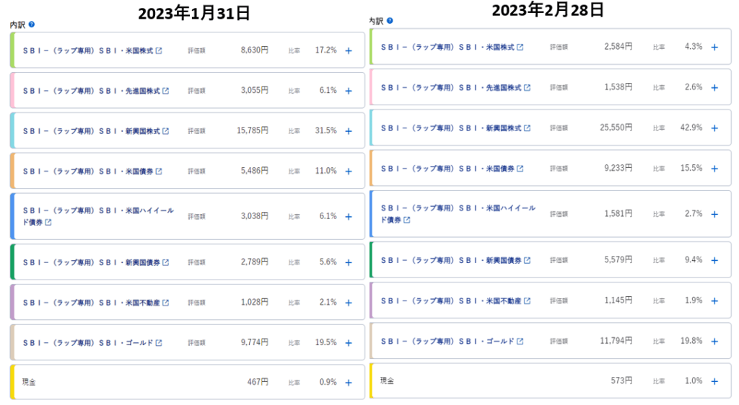Expand the 米国不動産 row showing 1.9%
Viewport: 739px width, 405px height.
[715, 301]
